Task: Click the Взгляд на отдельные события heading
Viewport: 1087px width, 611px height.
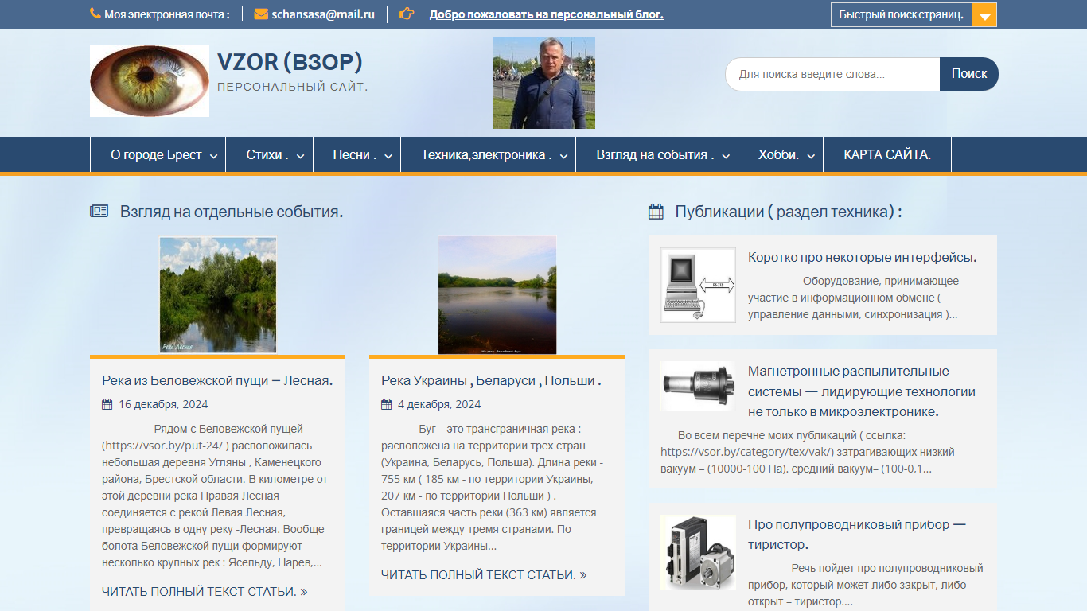Action: pyautogui.click(x=232, y=212)
